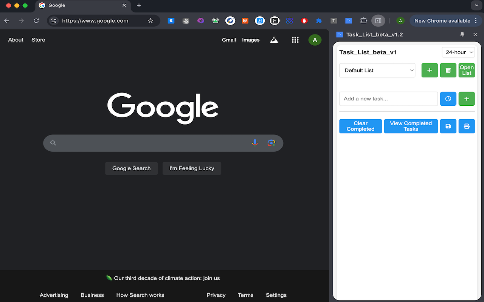Start voice search with microphone icon
This screenshot has width=484, height=302.
[x=255, y=143]
